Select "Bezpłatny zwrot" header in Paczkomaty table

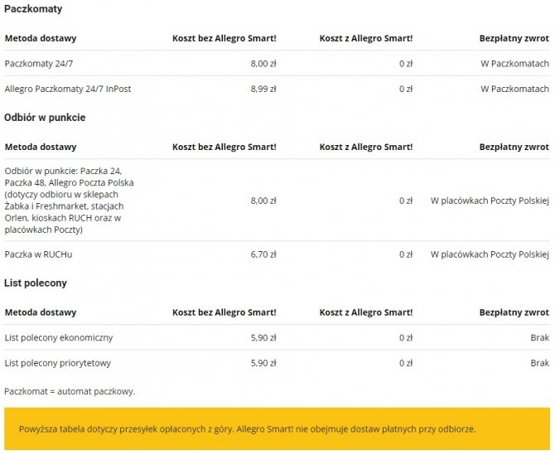514,38
